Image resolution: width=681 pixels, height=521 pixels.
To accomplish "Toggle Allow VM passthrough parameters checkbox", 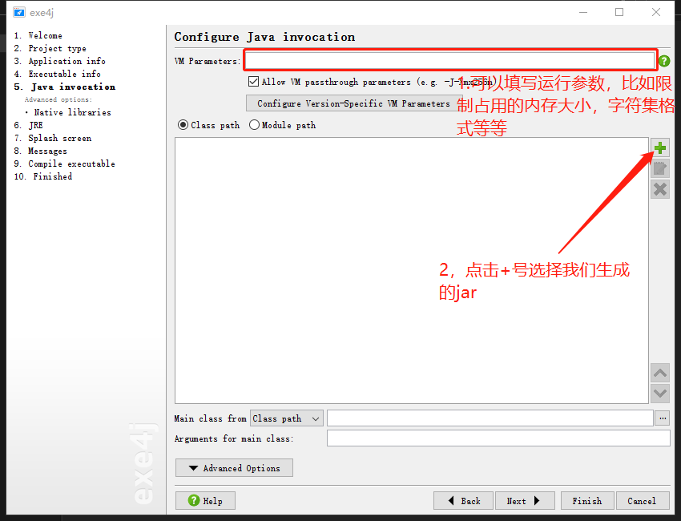I will [x=253, y=81].
